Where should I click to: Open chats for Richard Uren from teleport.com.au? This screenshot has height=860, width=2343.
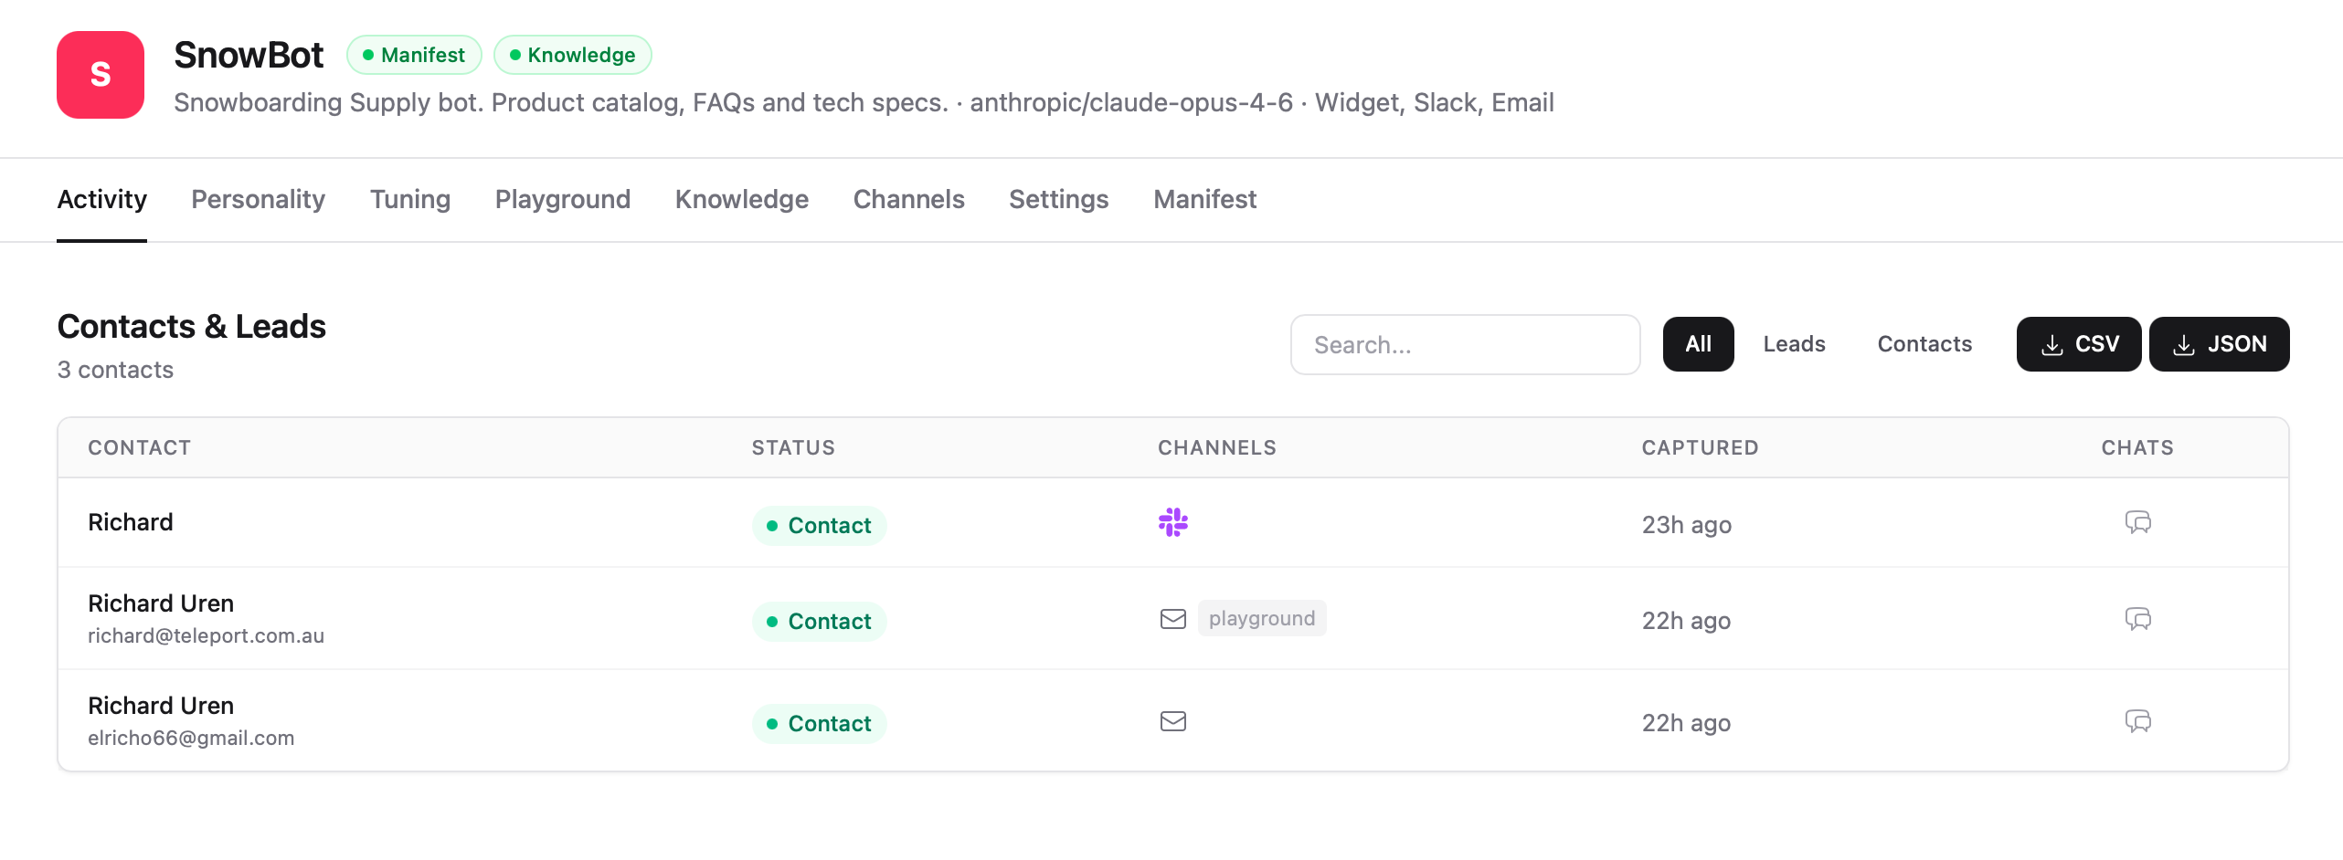(x=2139, y=619)
